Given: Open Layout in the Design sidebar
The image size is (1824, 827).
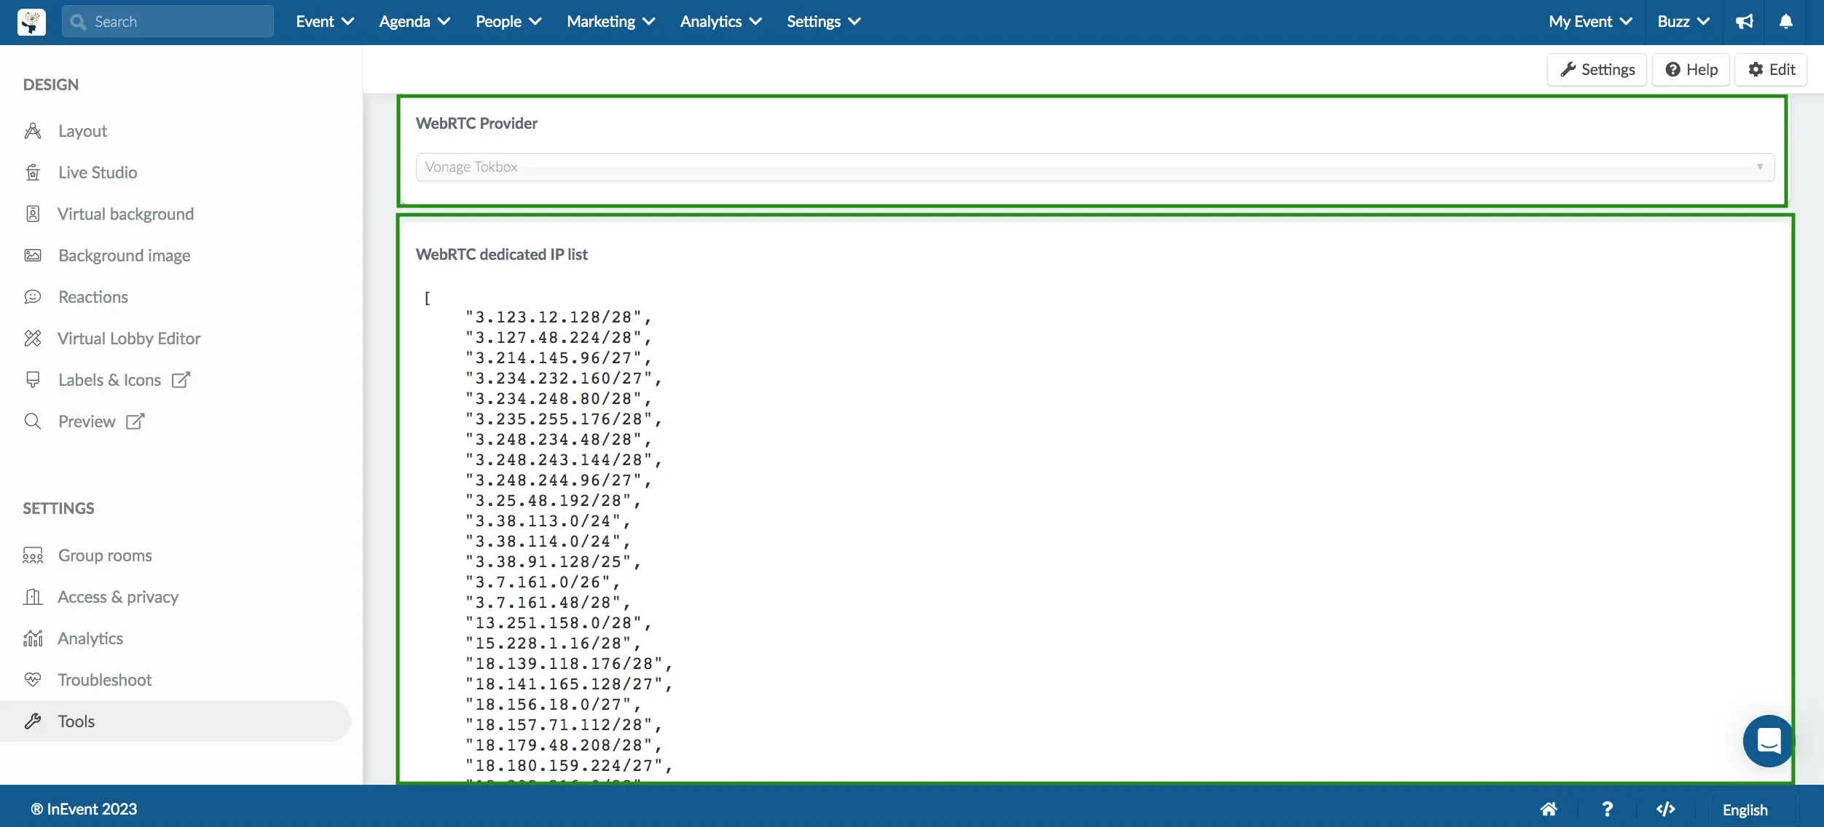Looking at the screenshot, I should tap(82, 131).
